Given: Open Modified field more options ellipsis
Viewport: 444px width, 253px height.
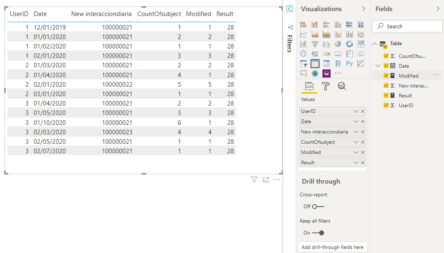Looking at the screenshot, I should [x=436, y=75].
